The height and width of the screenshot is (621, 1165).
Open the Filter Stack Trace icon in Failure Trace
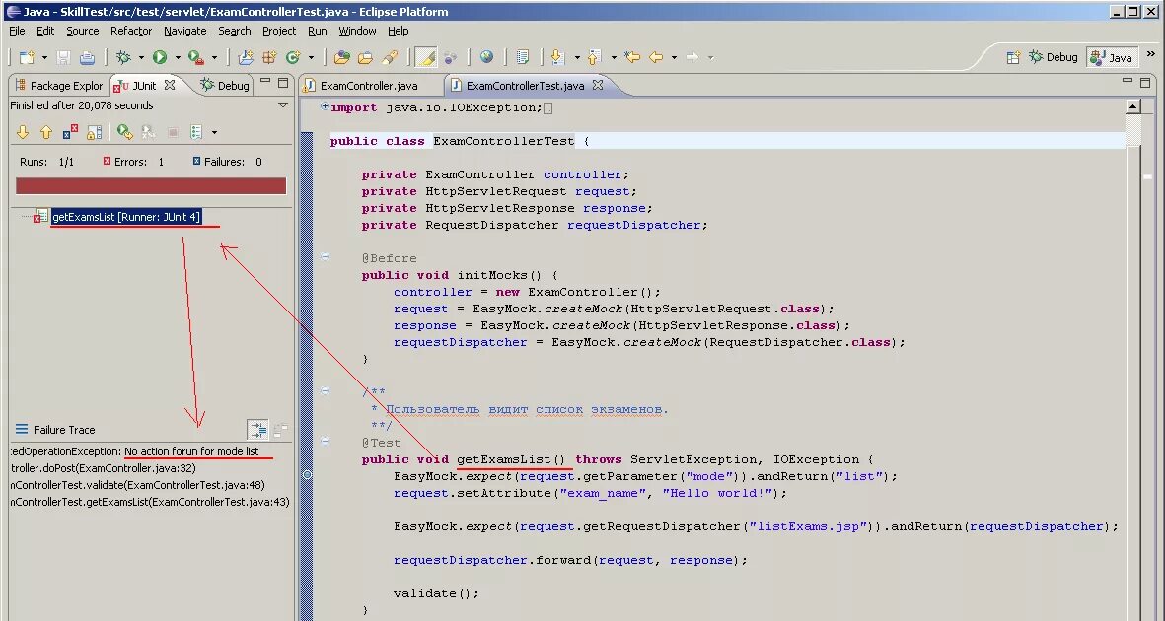click(257, 428)
